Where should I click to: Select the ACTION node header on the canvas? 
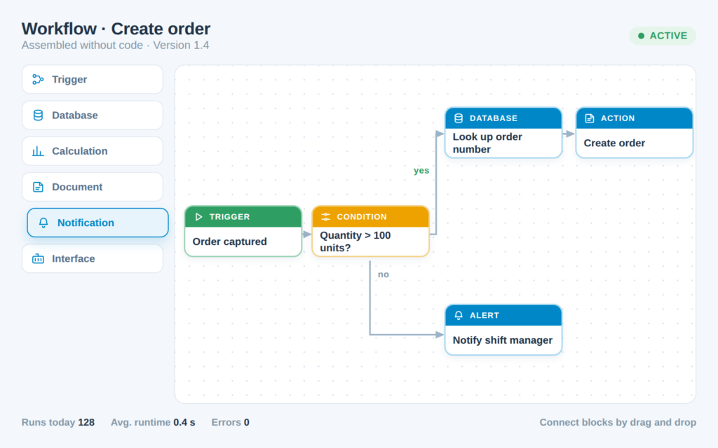click(x=634, y=118)
